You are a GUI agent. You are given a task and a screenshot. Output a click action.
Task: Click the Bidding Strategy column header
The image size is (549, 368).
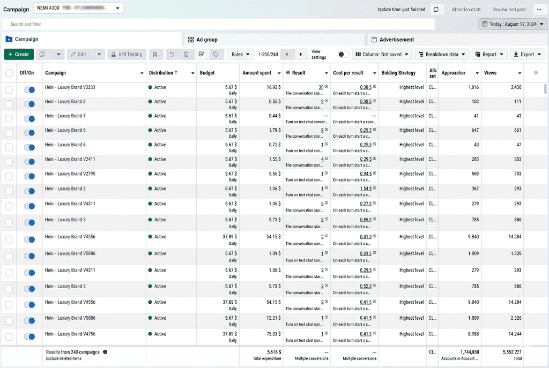click(398, 73)
